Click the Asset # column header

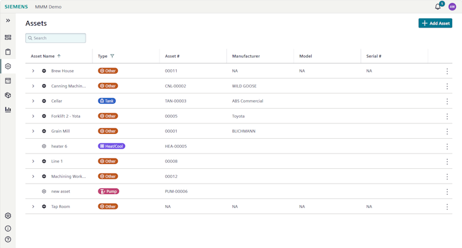[172, 56]
